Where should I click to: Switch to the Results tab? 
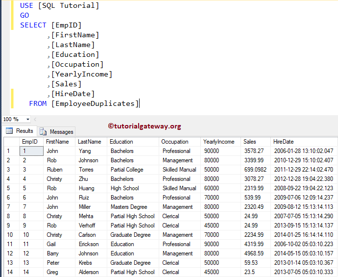(20, 131)
